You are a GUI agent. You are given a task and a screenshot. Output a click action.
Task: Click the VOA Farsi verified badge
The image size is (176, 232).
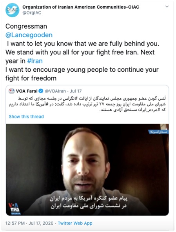point(41,91)
